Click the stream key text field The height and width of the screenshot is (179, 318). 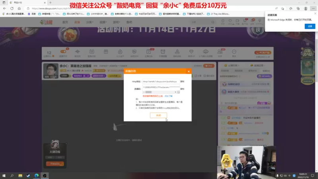click(161, 87)
